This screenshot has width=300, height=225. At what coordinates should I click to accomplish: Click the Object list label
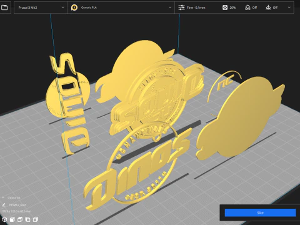coord(14,197)
